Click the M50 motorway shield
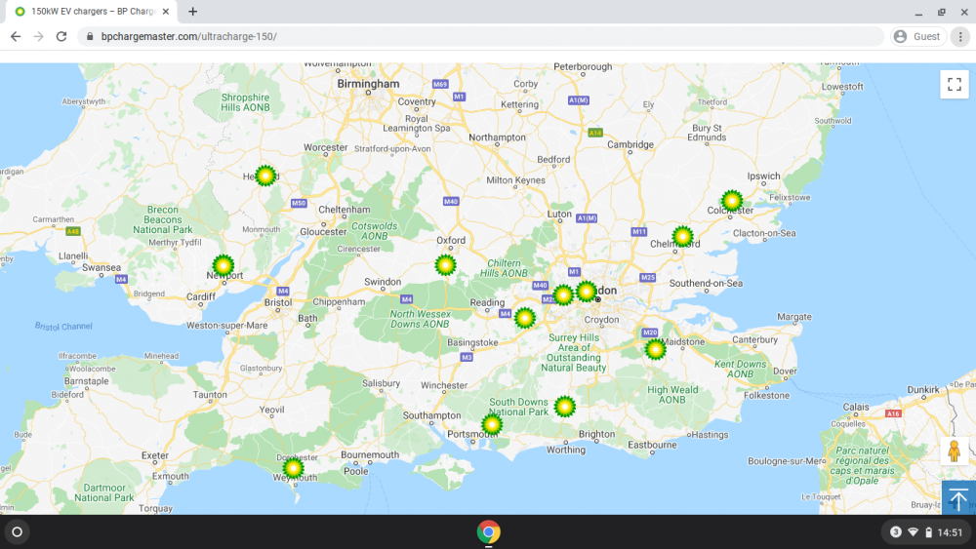The width and height of the screenshot is (976, 549). tap(299, 203)
